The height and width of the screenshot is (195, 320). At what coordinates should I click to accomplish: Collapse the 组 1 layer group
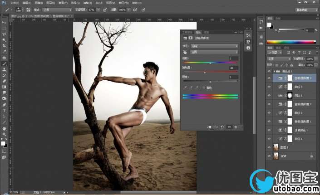(x=274, y=71)
